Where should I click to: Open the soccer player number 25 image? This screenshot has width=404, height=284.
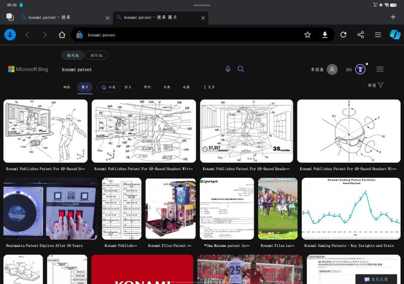[x=250, y=269]
